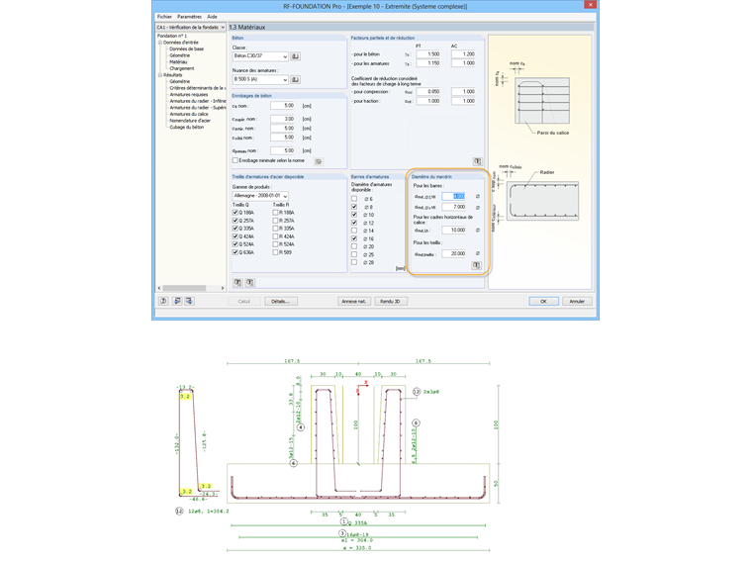Image resolution: width=752 pixels, height=564 pixels.
Task: Uncheck mesh Q 636A
Action: pyautogui.click(x=235, y=252)
